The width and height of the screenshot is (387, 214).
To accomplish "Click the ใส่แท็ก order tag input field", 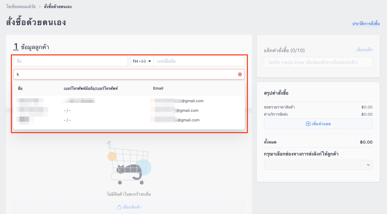I will 318,62.
